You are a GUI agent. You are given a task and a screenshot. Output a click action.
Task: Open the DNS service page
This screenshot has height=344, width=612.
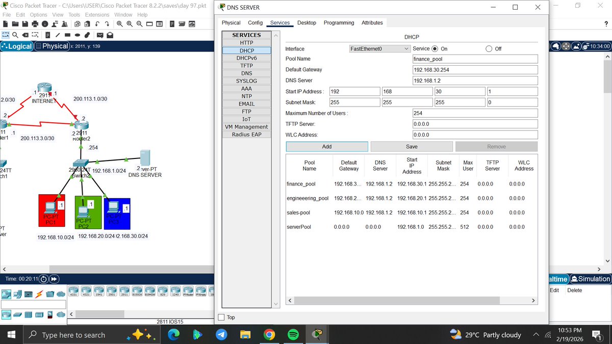point(246,73)
